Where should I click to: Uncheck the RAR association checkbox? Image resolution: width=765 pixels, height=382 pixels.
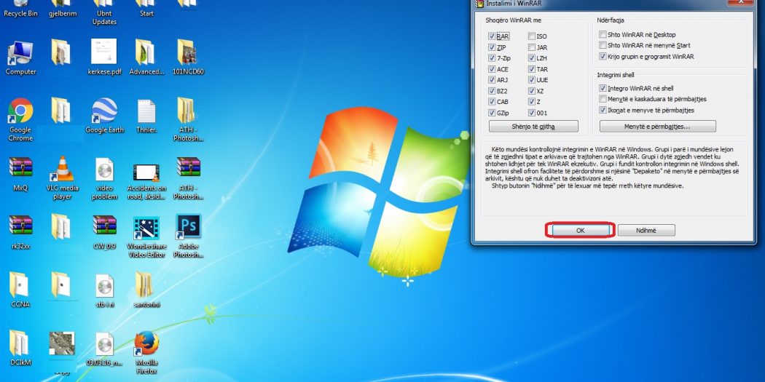click(x=491, y=36)
